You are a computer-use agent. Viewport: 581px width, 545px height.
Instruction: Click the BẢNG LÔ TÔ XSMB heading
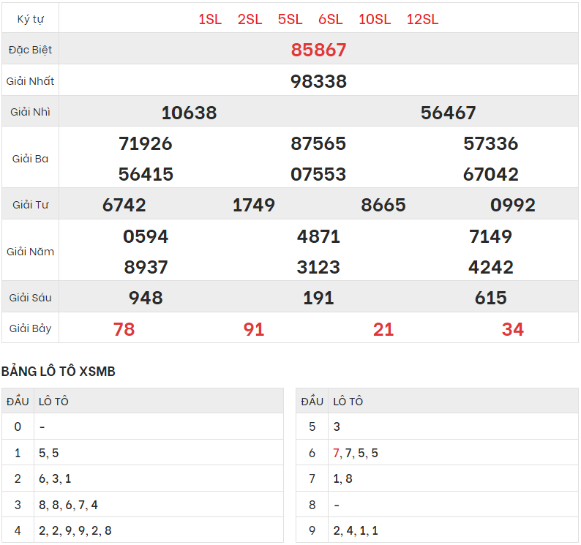pyautogui.click(x=59, y=372)
